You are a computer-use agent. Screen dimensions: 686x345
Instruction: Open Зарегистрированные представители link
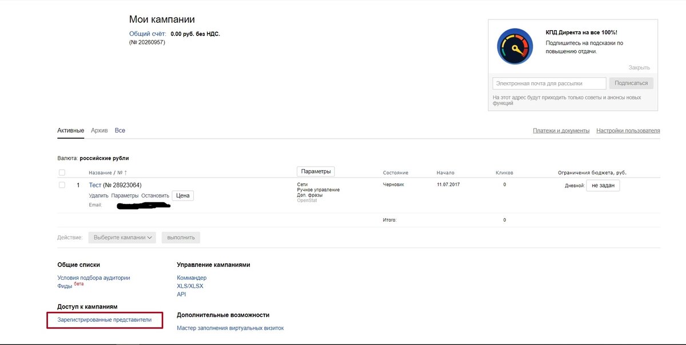tap(105, 320)
